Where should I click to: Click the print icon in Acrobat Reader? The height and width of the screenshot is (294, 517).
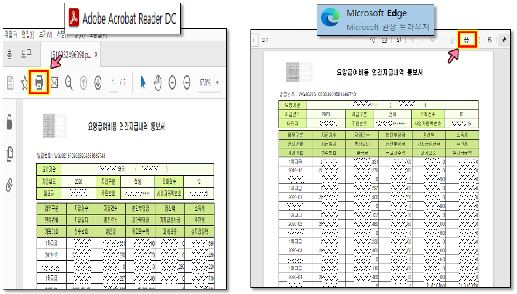pyautogui.click(x=39, y=83)
